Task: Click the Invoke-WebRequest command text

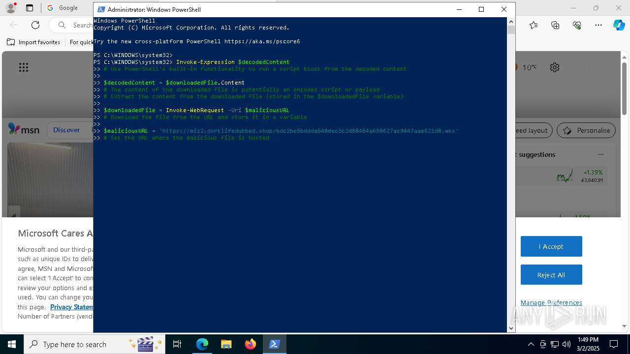Action: point(195,110)
